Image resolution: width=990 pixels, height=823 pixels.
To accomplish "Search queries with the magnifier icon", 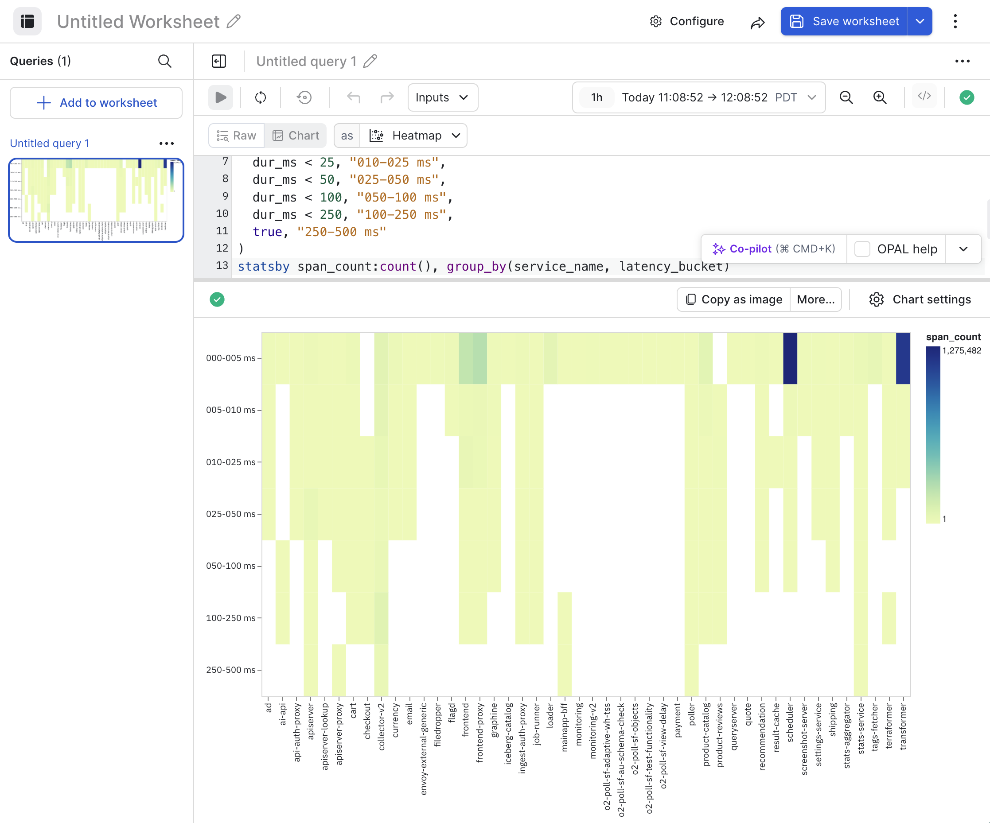I will [164, 61].
